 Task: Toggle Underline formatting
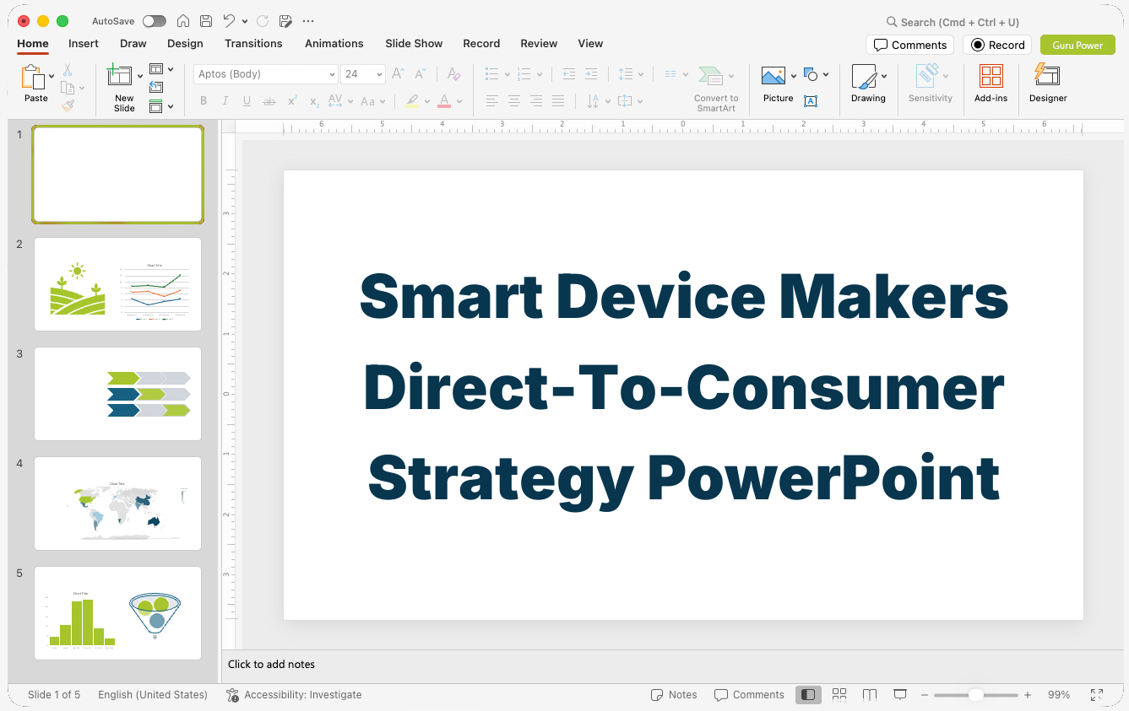pyautogui.click(x=247, y=101)
